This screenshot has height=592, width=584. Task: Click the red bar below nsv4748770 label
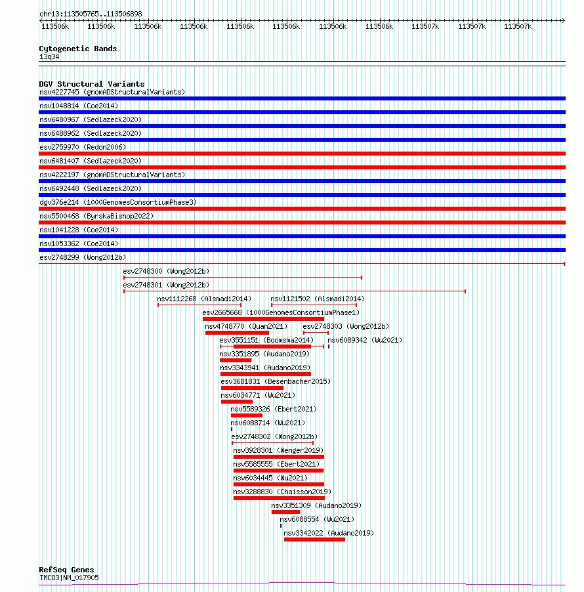coord(237,333)
